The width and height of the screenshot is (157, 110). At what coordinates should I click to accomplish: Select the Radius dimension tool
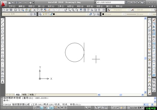click(x=149, y=34)
